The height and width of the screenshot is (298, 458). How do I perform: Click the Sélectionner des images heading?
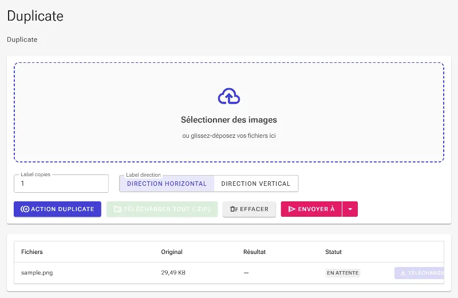[229, 120]
